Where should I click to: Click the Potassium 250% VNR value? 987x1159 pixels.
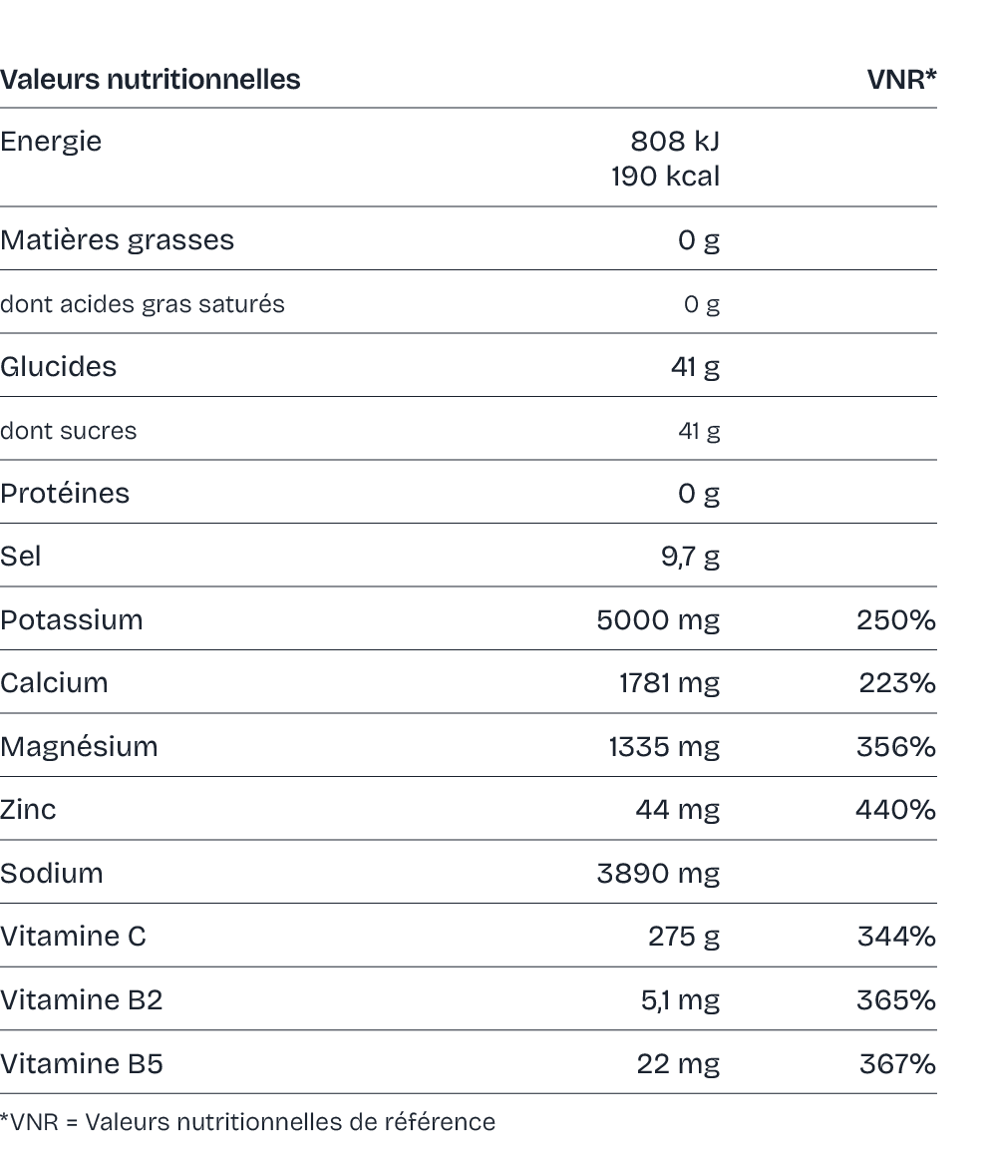896,619
